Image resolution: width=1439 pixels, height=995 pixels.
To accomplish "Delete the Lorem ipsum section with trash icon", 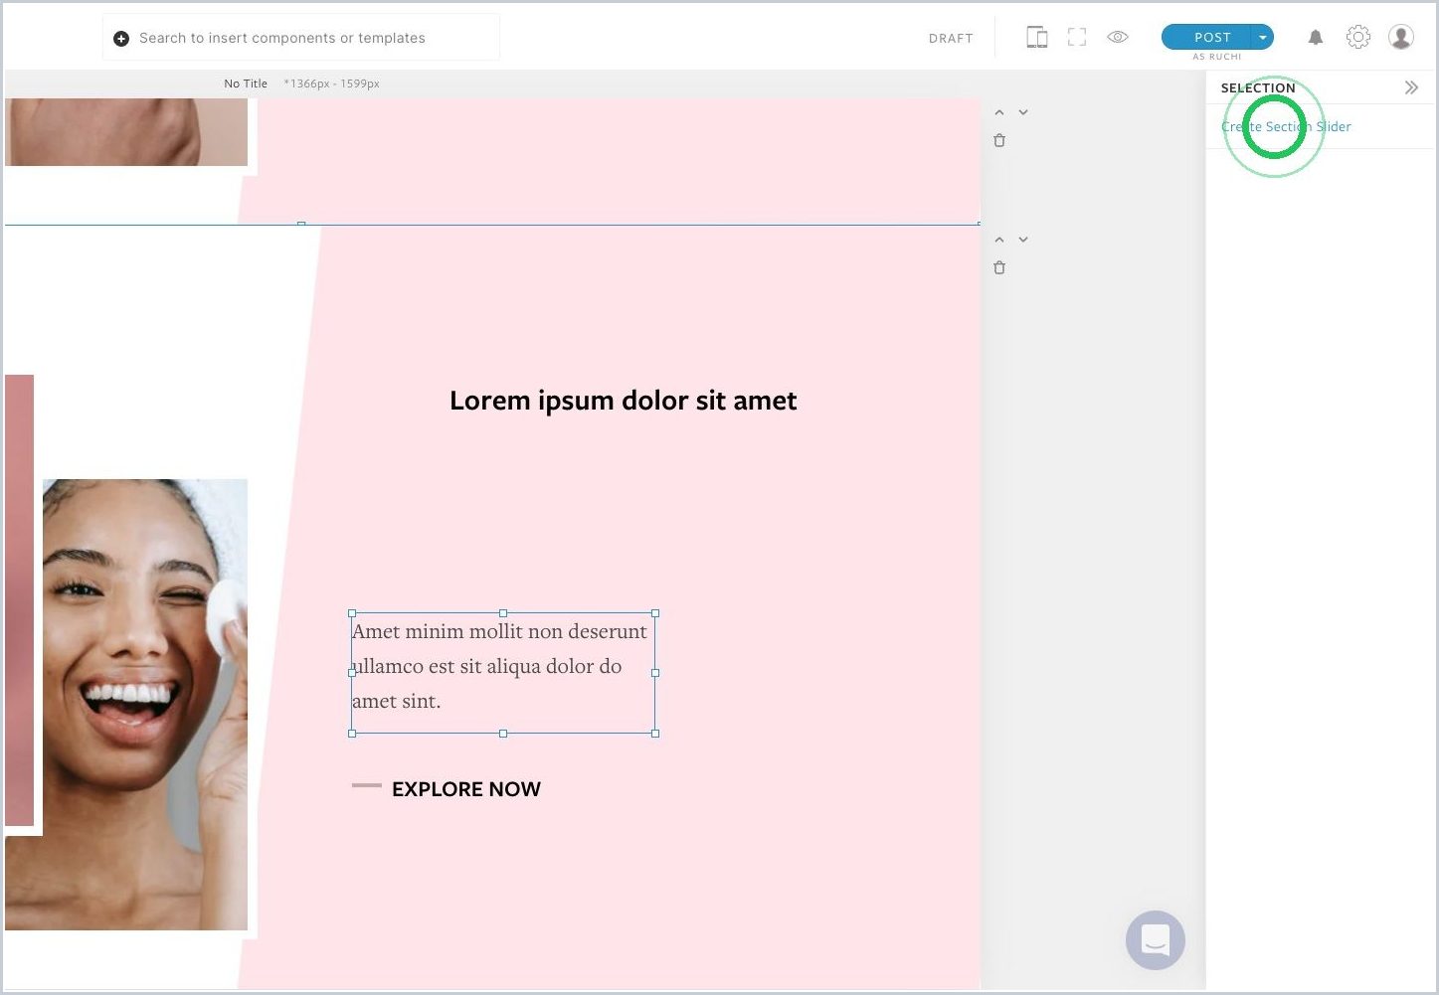I will (999, 267).
